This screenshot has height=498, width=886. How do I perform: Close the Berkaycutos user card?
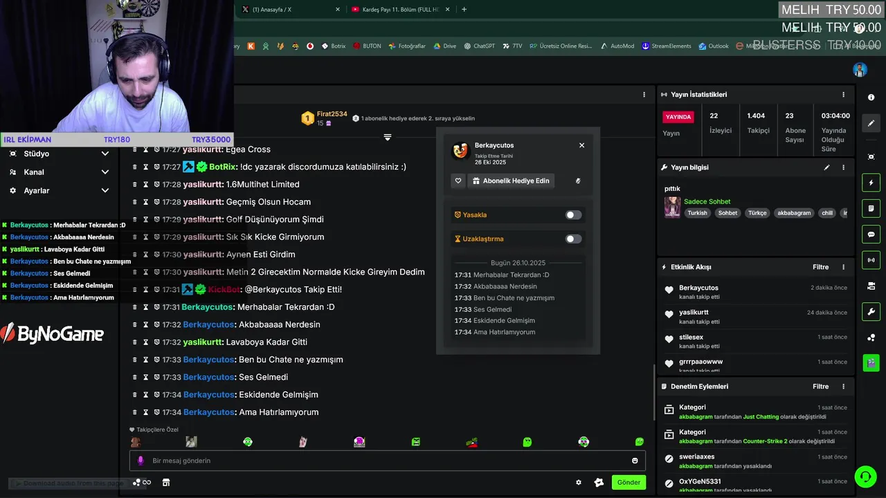click(x=581, y=145)
